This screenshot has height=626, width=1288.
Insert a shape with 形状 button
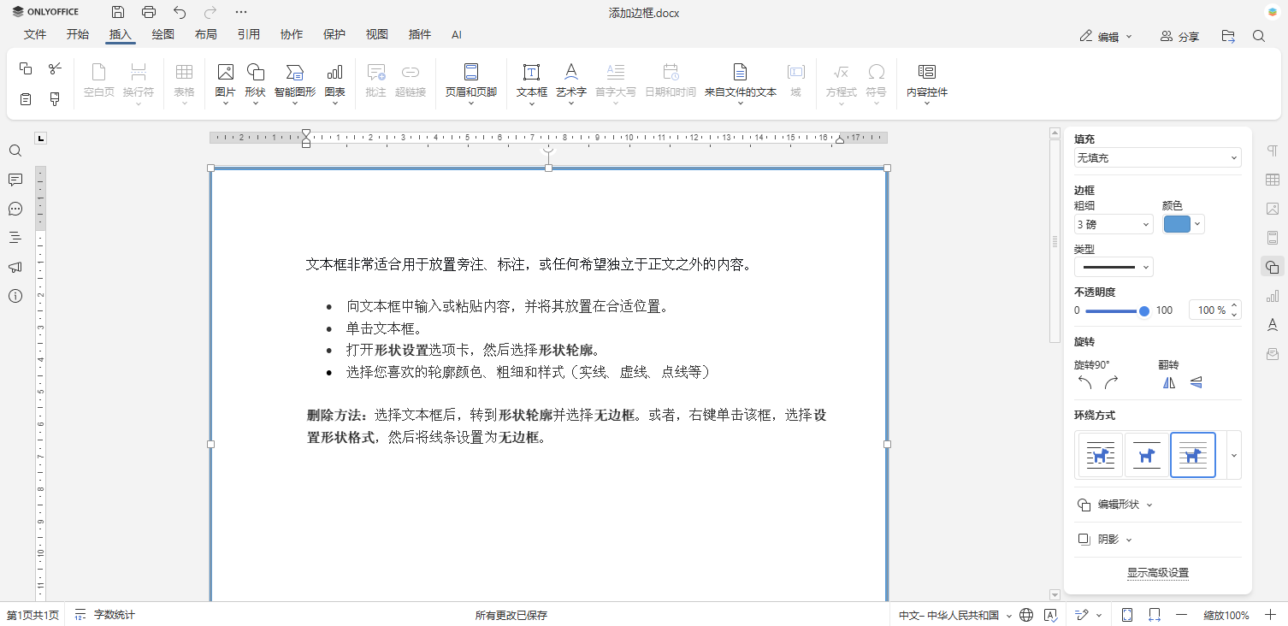(x=255, y=83)
